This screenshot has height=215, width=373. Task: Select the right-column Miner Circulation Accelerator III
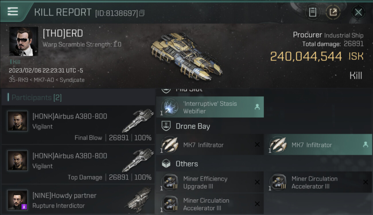point(318,182)
